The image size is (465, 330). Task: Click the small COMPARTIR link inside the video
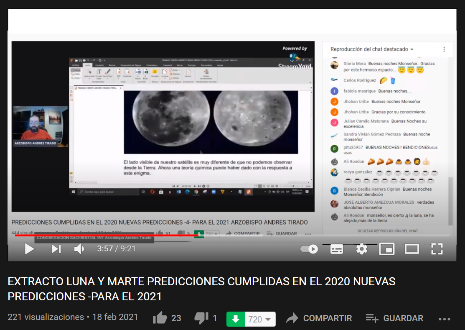click(x=243, y=233)
